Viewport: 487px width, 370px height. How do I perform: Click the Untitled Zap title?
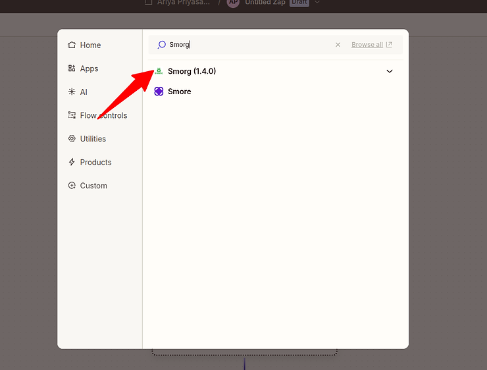[x=265, y=3]
